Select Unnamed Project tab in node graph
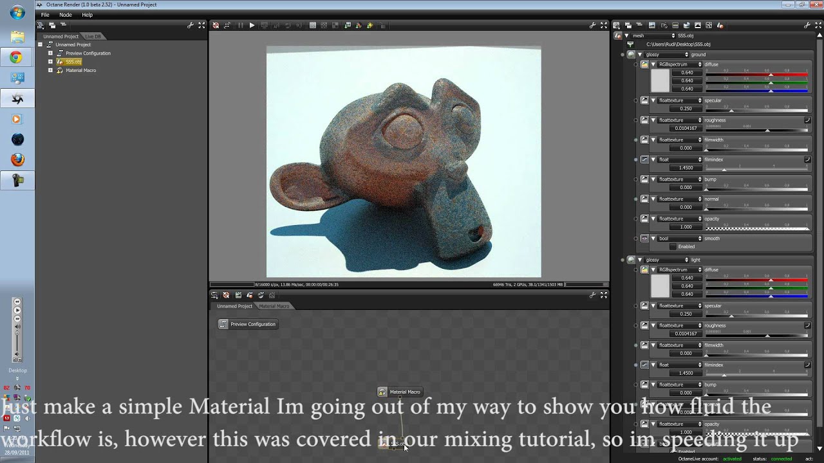The width and height of the screenshot is (824, 463). (x=234, y=306)
